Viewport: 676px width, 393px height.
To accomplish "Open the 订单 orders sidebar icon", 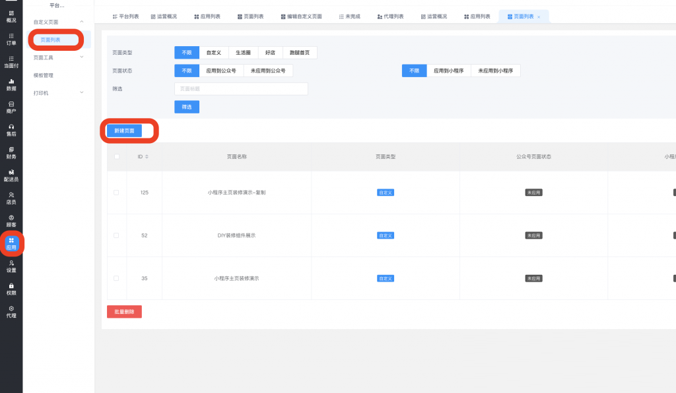I will (x=11, y=39).
